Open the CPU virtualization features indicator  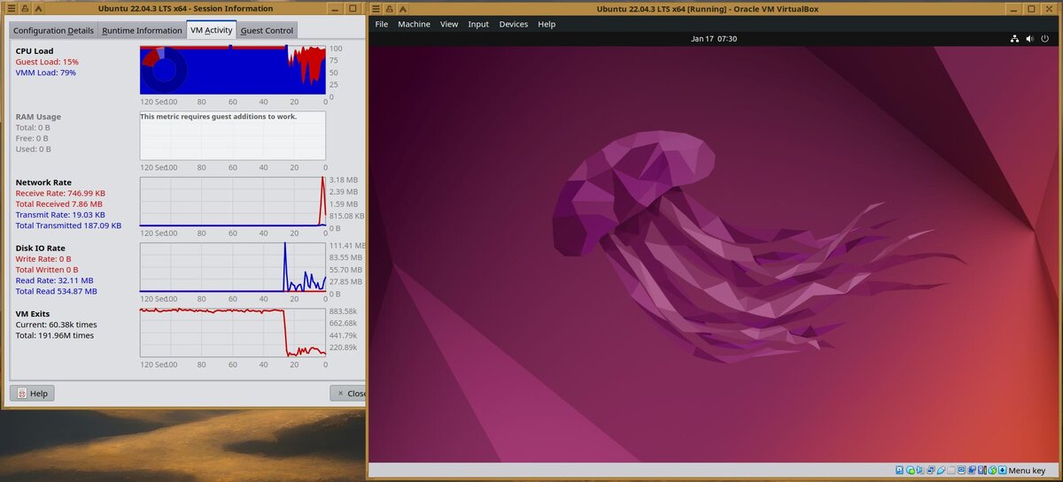[982, 471]
